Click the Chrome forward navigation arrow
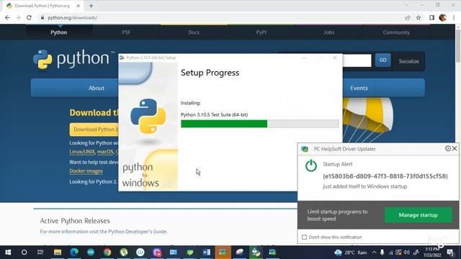Image resolution: width=461 pixels, height=259 pixels. [18, 17]
